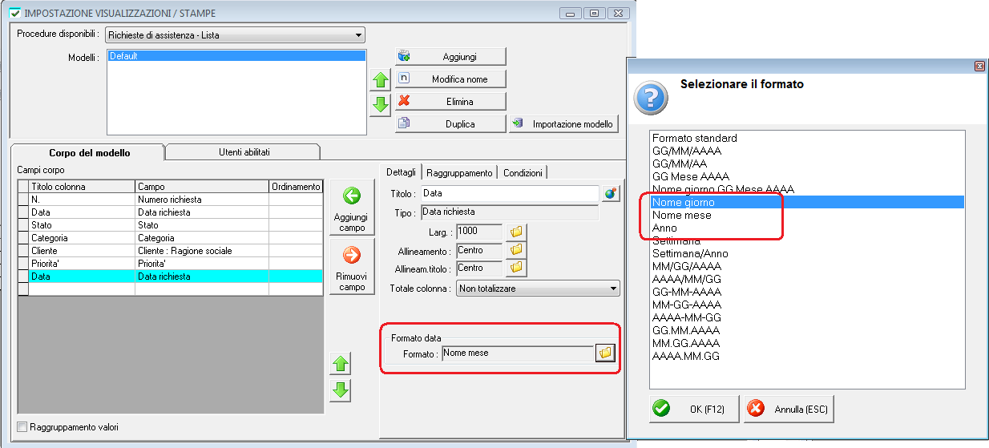Screen dimensions: 989x448
Task: Select the Default model entry
Action: tap(236, 57)
